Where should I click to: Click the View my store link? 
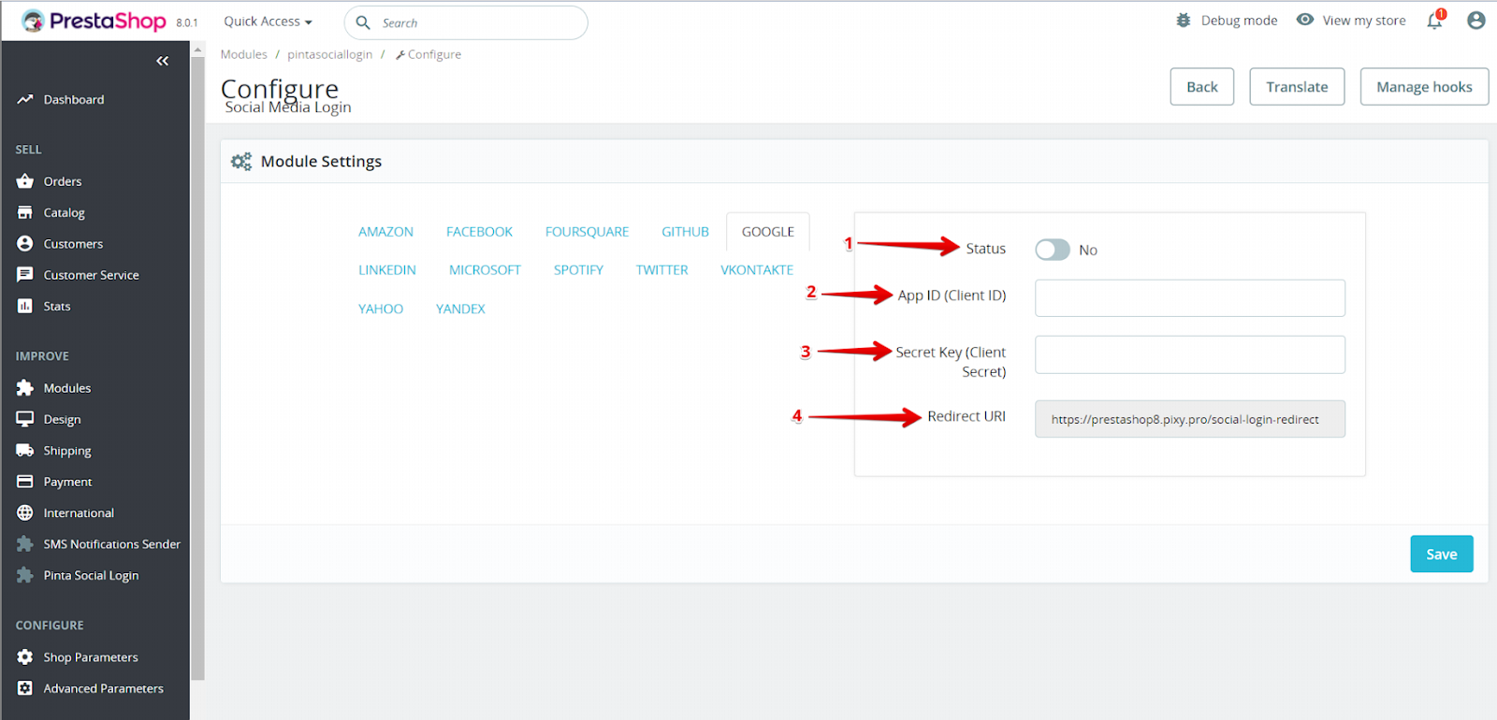pos(1363,21)
